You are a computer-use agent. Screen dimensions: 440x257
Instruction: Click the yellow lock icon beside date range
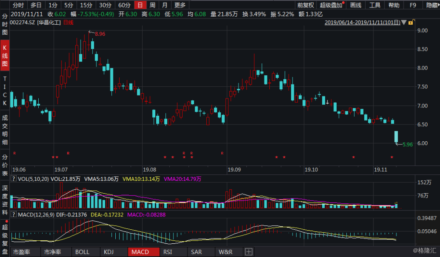pyautogui.click(x=411, y=22)
